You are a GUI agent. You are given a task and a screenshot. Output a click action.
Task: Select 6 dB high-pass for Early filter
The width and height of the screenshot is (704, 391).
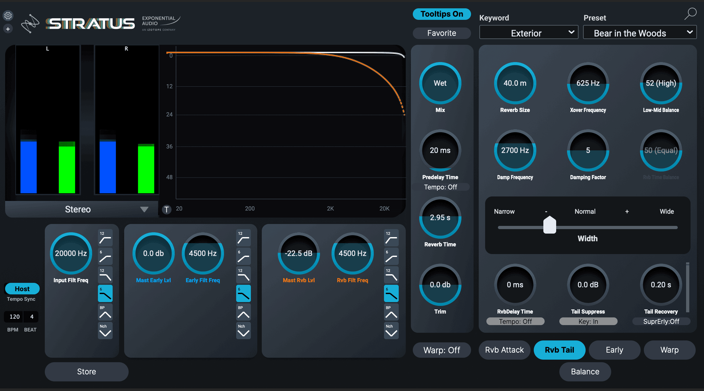pos(243,256)
